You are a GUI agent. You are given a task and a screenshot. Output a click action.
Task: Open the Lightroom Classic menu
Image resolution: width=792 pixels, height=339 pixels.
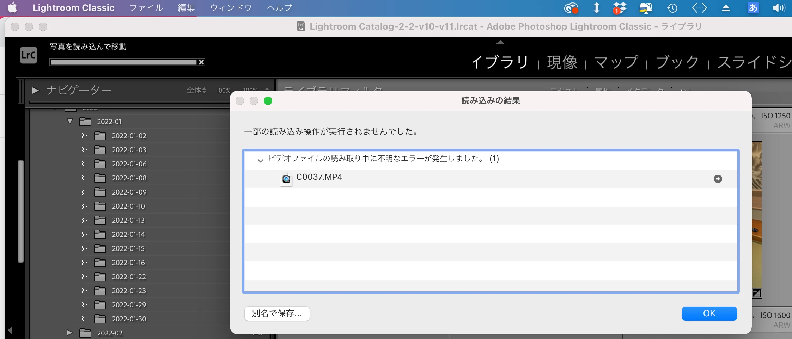(73, 8)
